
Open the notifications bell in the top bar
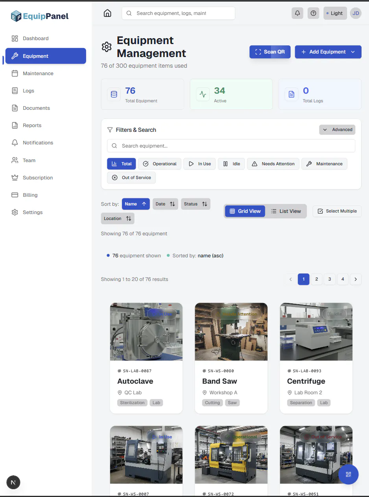[x=297, y=13]
